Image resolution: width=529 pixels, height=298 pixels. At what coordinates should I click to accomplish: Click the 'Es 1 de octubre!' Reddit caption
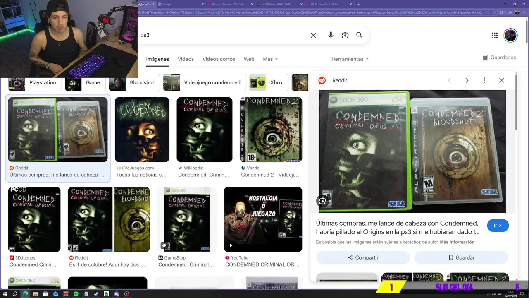tap(108, 264)
